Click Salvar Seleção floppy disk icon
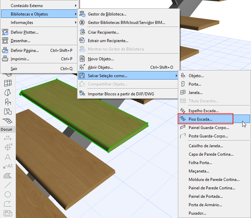The width and height of the screenshot is (251, 218). point(82,75)
